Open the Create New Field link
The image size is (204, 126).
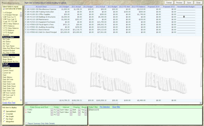coord(9,103)
